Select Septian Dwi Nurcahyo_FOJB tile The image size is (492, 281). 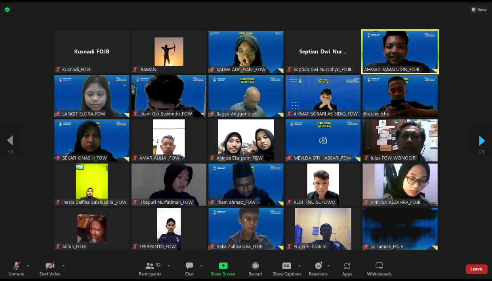point(323,52)
